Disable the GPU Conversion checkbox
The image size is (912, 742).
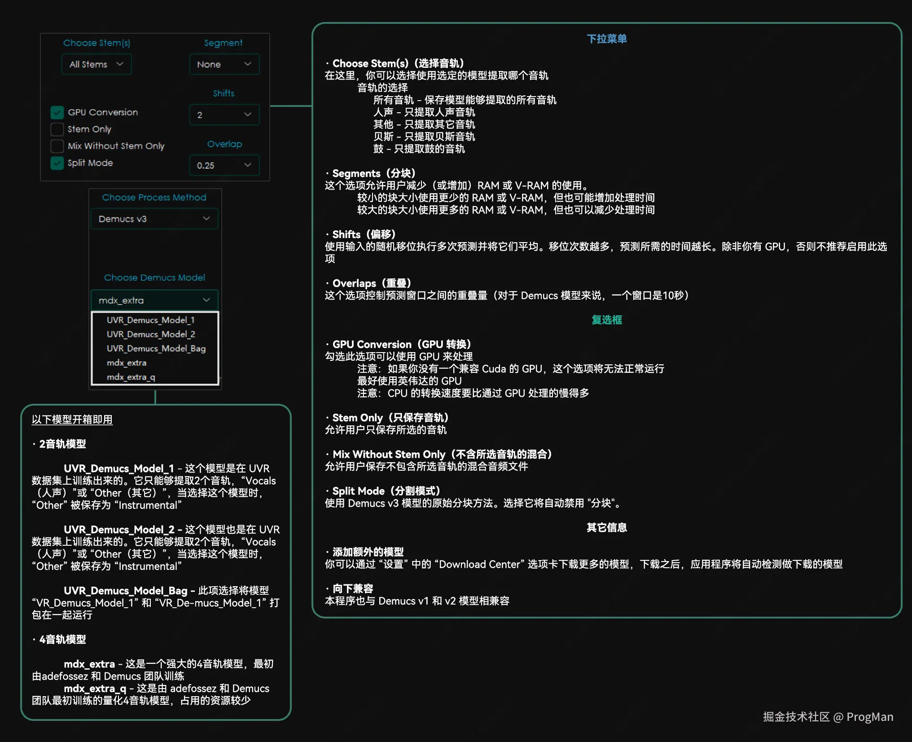point(57,112)
